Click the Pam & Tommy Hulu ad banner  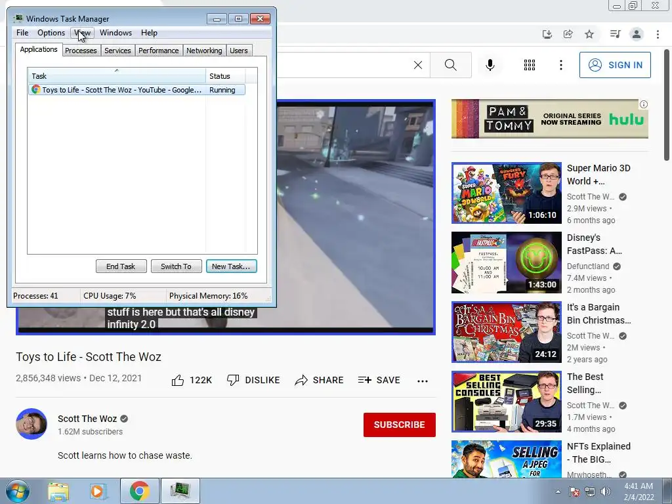(549, 119)
